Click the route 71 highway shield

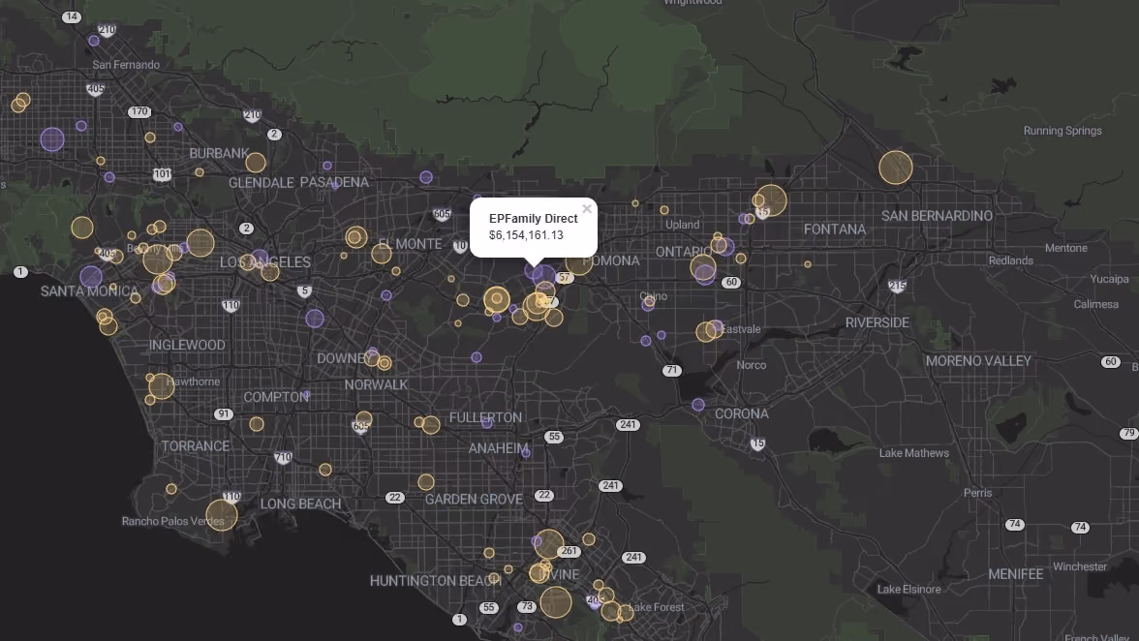[x=672, y=370]
